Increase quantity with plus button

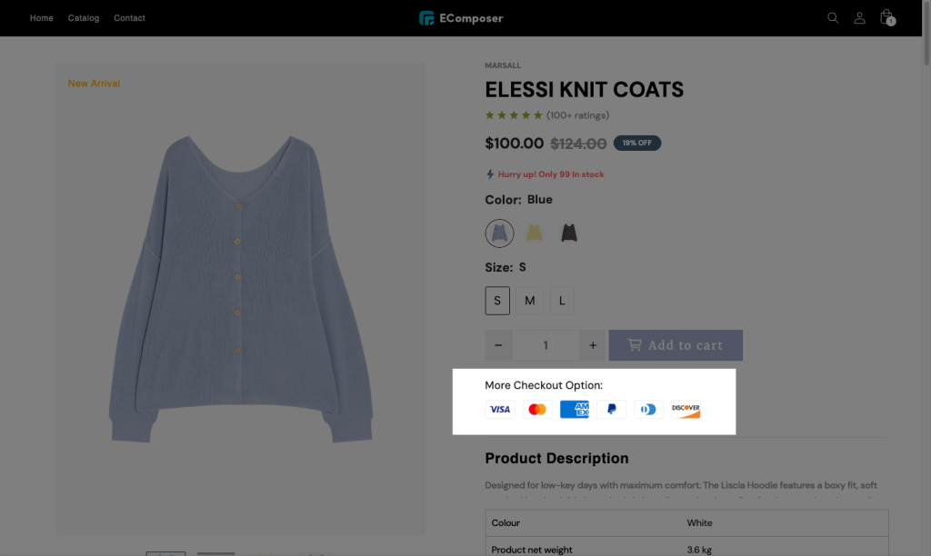593,345
